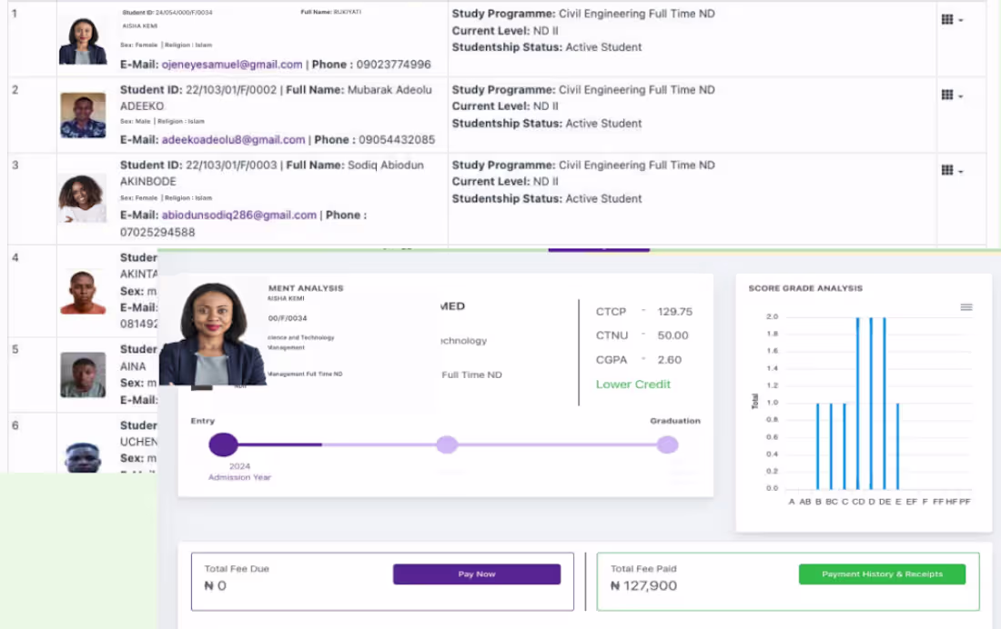Viewport: 1001px width, 629px height.
Task: Click the DE grade bar in the chart
Action: [885, 404]
